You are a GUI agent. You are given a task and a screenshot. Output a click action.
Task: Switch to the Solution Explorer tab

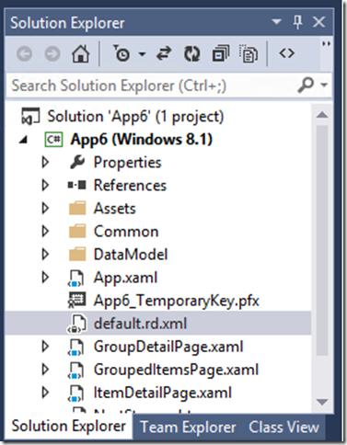[69, 427]
